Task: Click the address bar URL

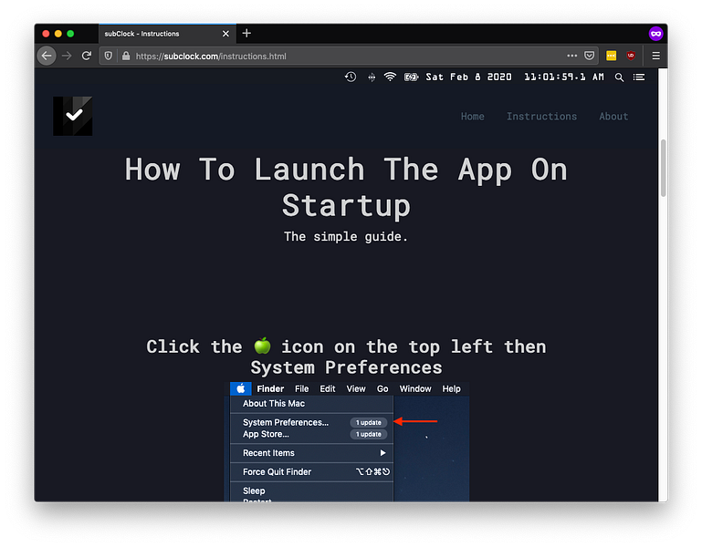Action: pyautogui.click(x=211, y=57)
